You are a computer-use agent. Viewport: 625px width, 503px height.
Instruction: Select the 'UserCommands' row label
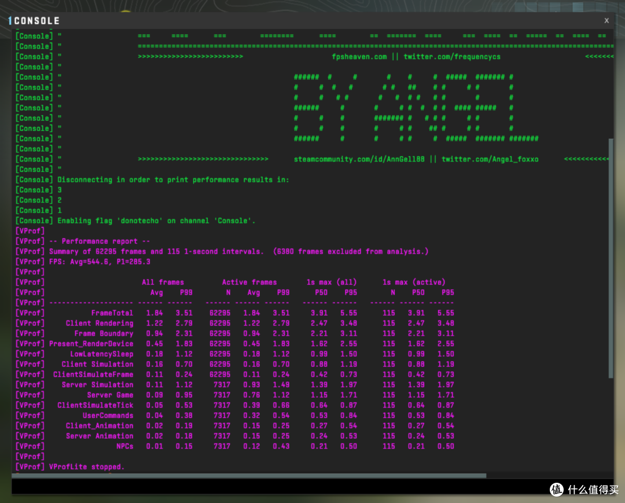108,416
